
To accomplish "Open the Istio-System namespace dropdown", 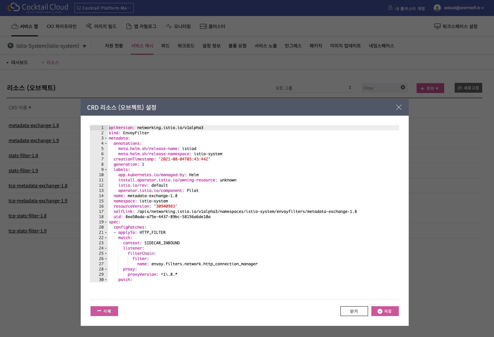I will (x=84, y=46).
